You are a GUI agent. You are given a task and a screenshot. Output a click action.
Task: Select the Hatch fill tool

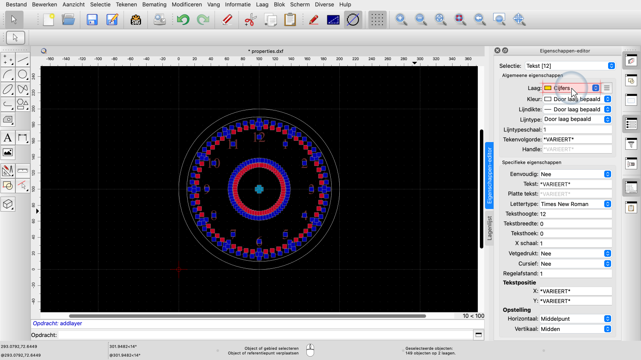point(8,120)
